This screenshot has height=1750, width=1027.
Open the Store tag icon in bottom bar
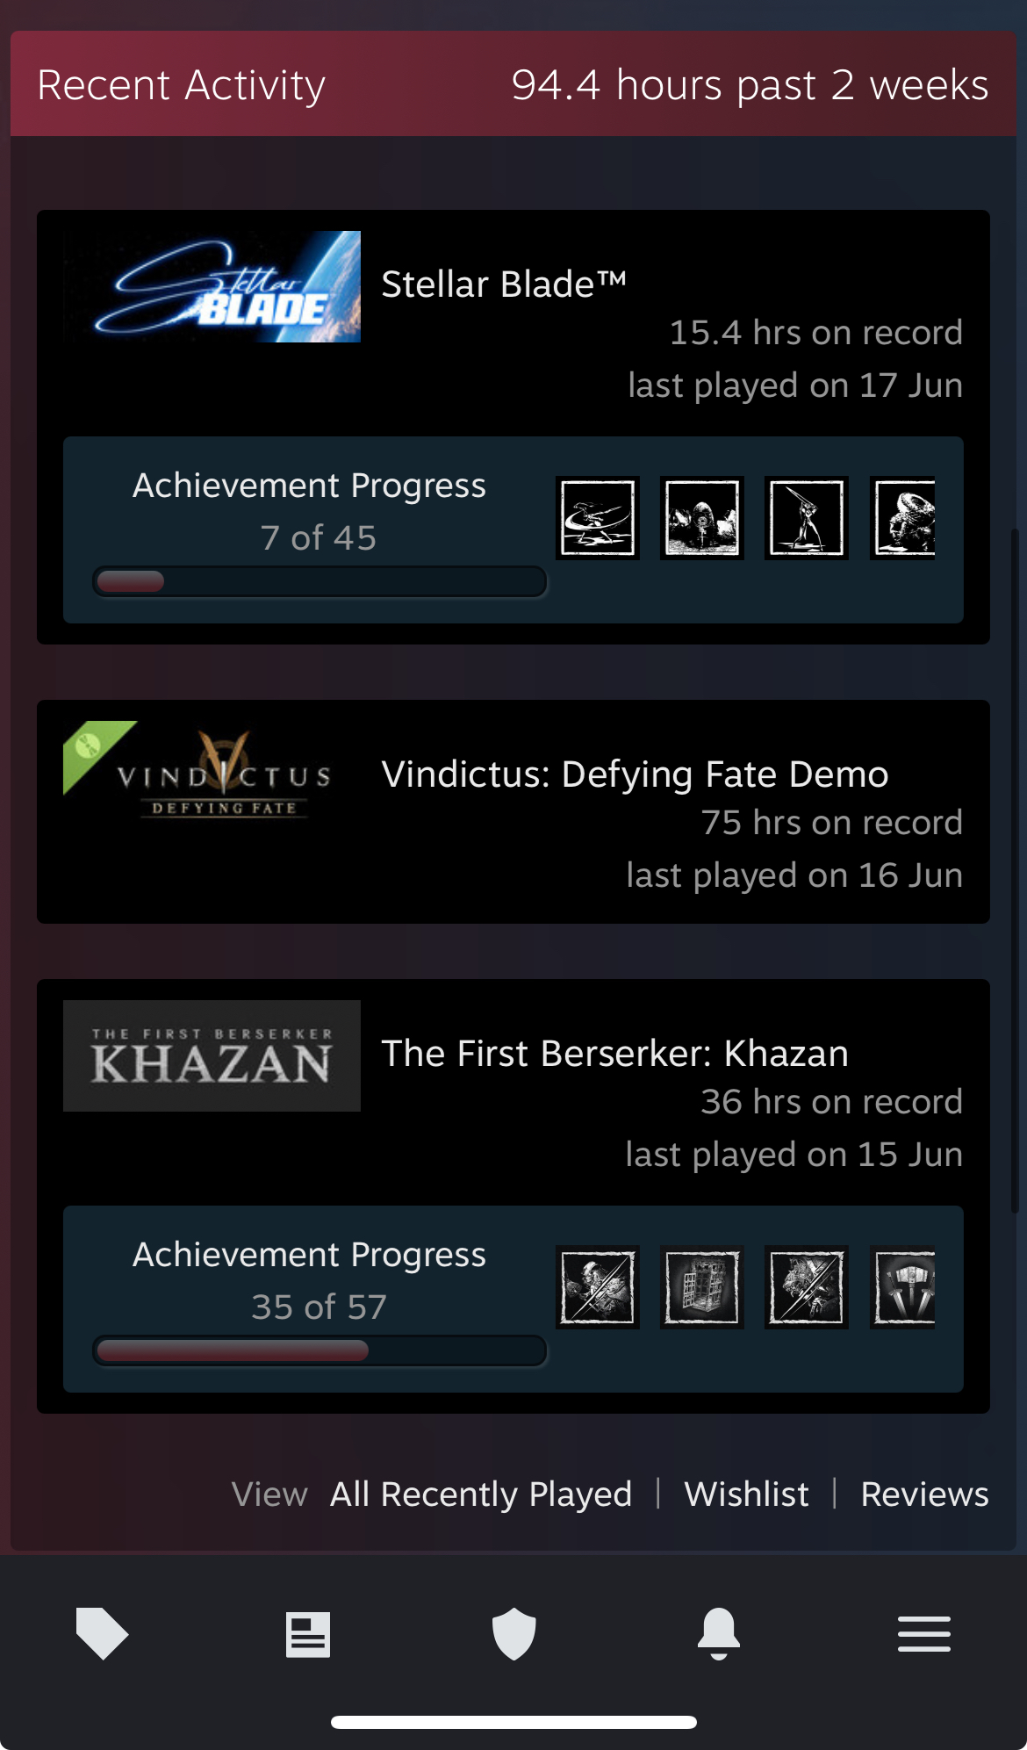[x=102, y=1633]
